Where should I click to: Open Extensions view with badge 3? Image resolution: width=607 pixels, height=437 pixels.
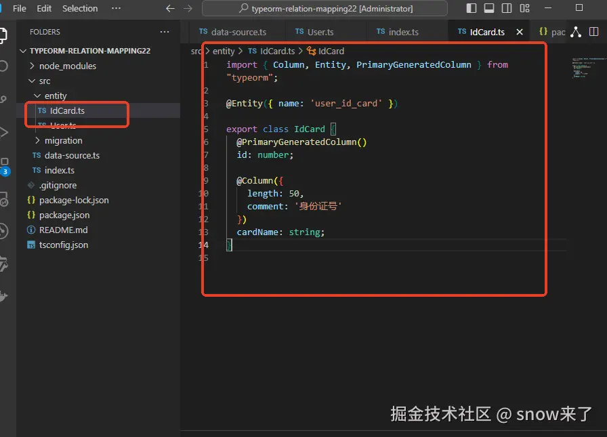click(4, 167)
